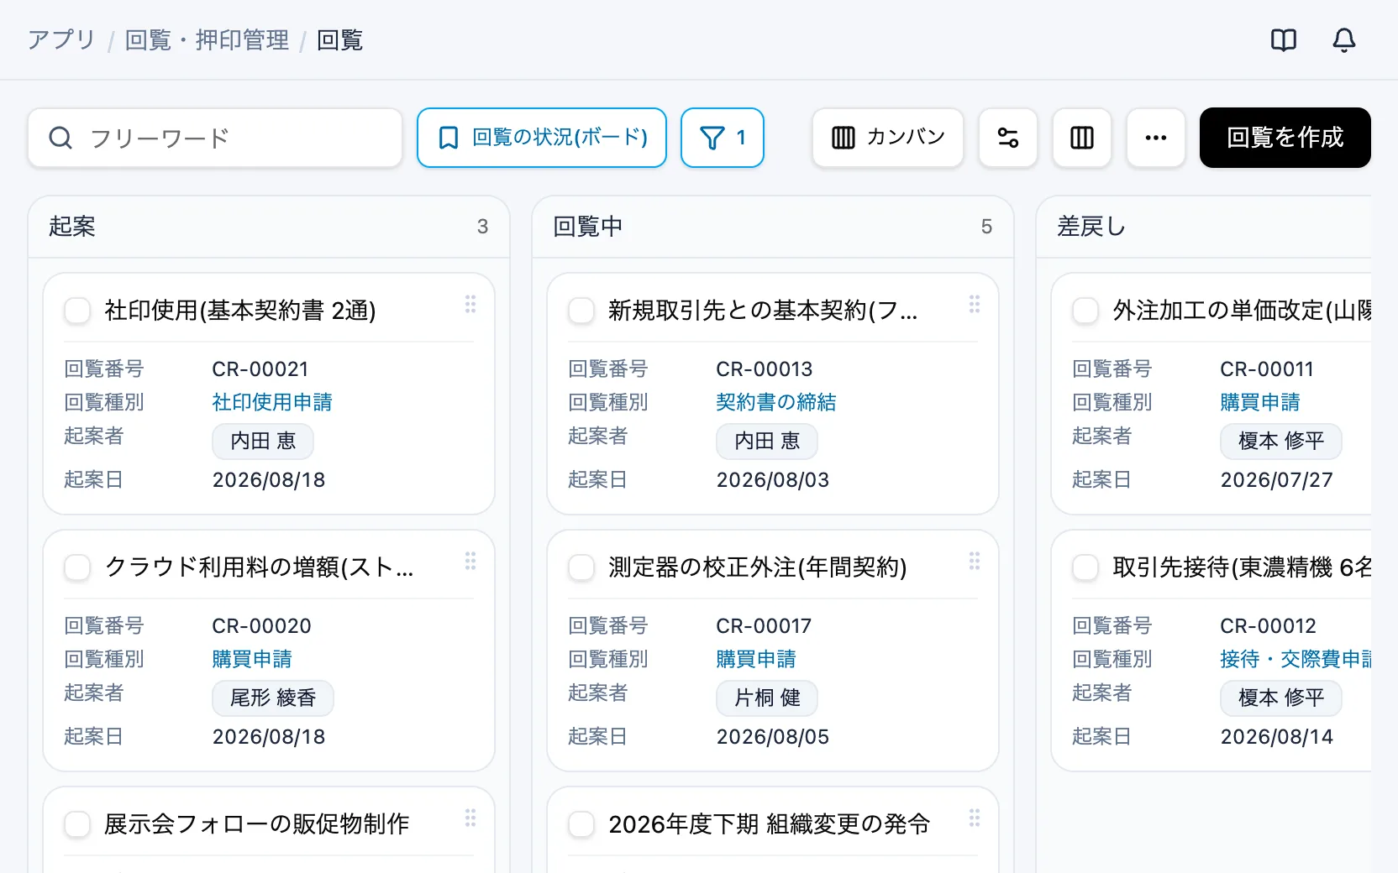The image size is (1398, 873).
Task: Click draft date 2026/07/27
Action: 1277,480
